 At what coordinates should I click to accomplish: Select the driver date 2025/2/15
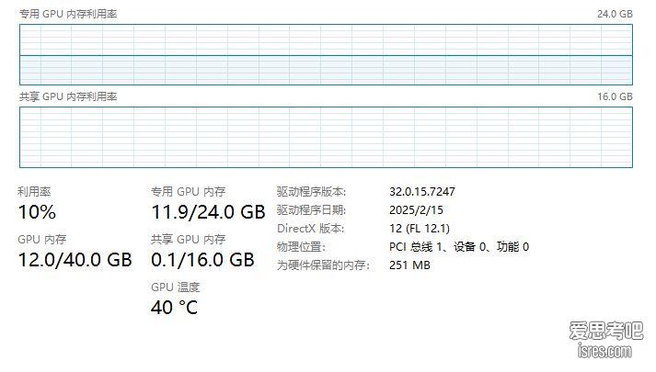click(416, 210)
